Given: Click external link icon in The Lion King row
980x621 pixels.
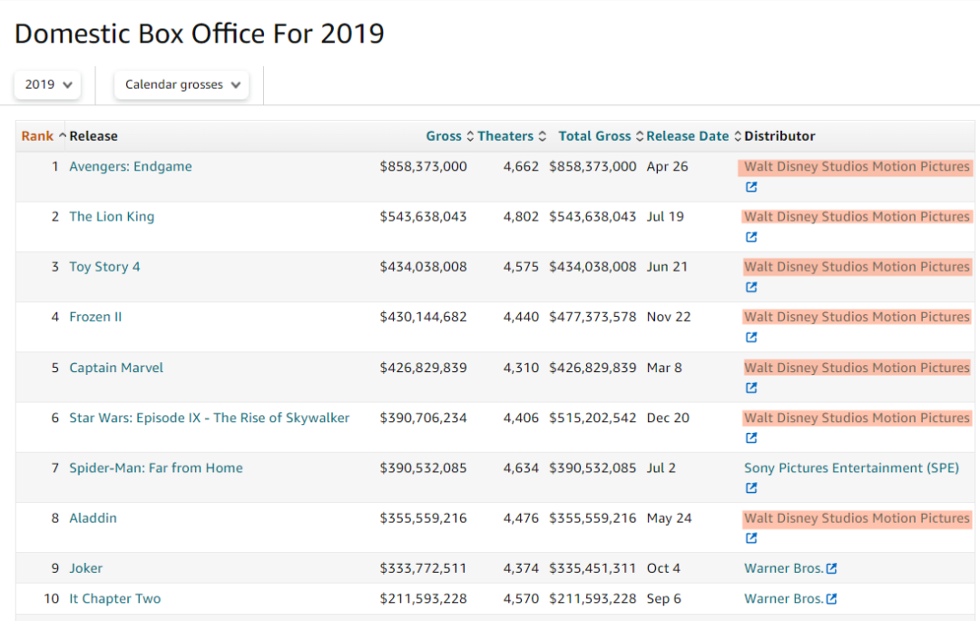Looking at the screenshot, I should coord(750,237).
